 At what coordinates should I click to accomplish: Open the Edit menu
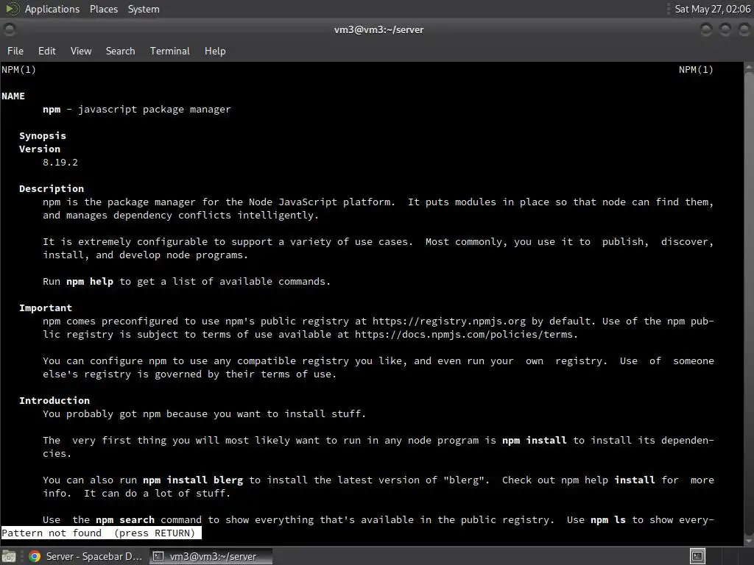point(46,51)
